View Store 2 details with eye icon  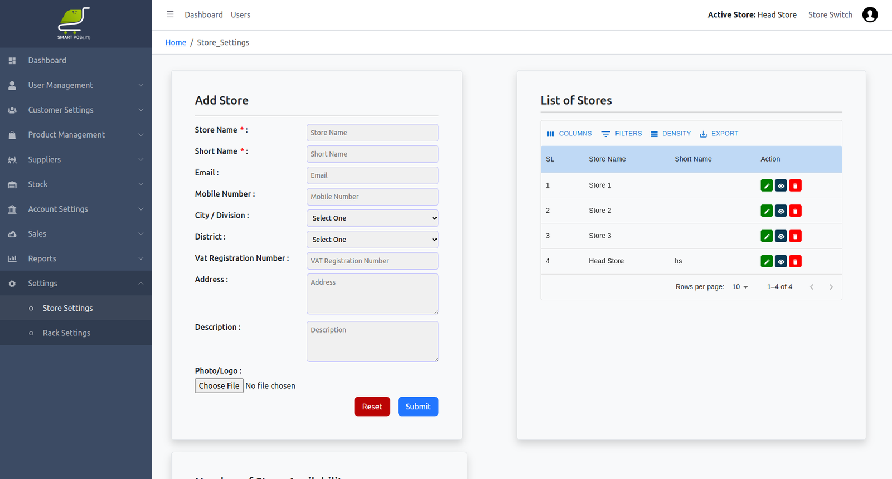(x=781, y=211)
